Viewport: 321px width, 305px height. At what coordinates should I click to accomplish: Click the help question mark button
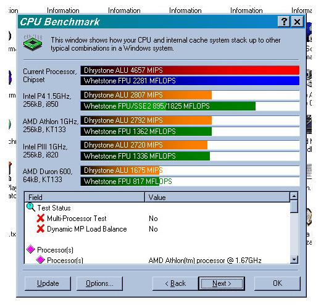pyautogui.click(x=284, y=22)
